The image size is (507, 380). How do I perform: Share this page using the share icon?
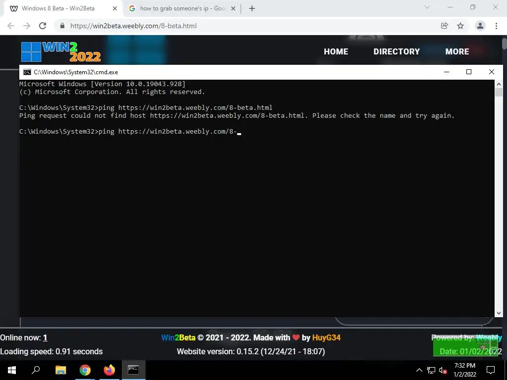point(445,26)
